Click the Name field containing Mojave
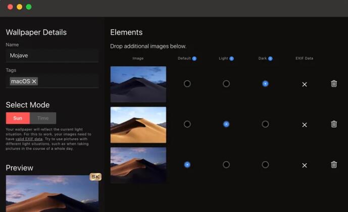 tap(52, 55)
